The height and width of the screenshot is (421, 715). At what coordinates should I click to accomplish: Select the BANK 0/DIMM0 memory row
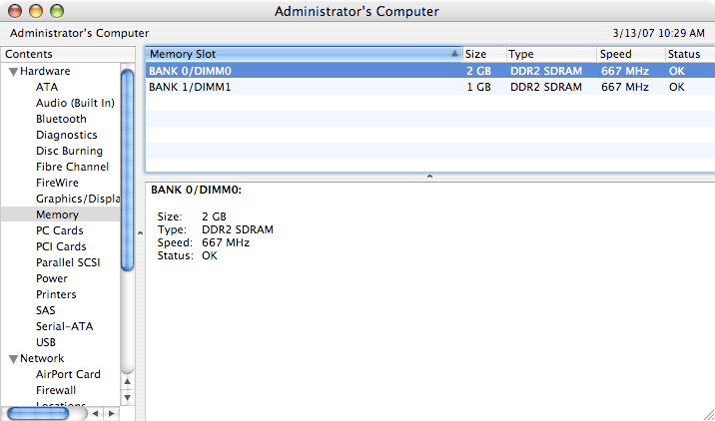(x=300, y=71)
